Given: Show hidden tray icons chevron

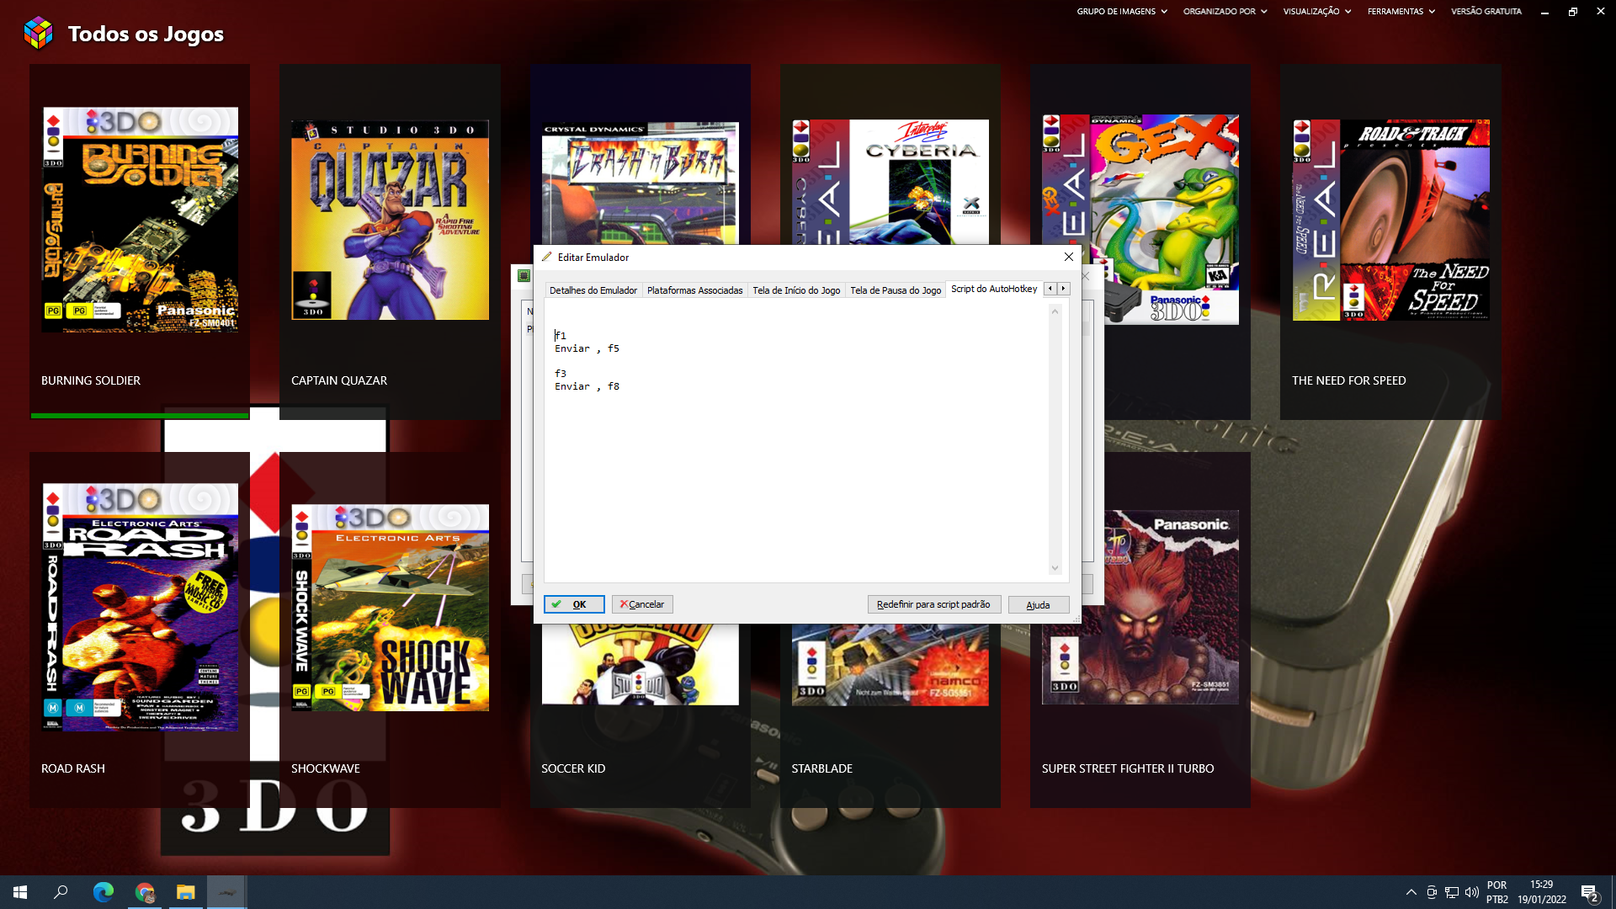Looking at the screenshot, I should pos(1411,892).
